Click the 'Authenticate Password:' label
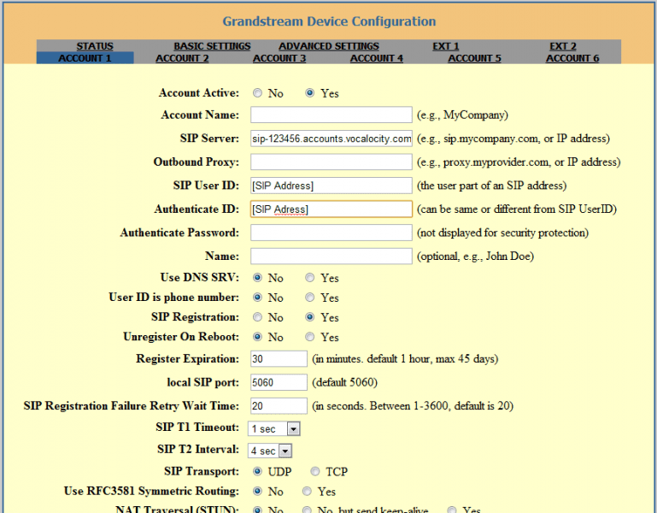The width and height of the screenshot is (657, 513). [x=179, y=233]
